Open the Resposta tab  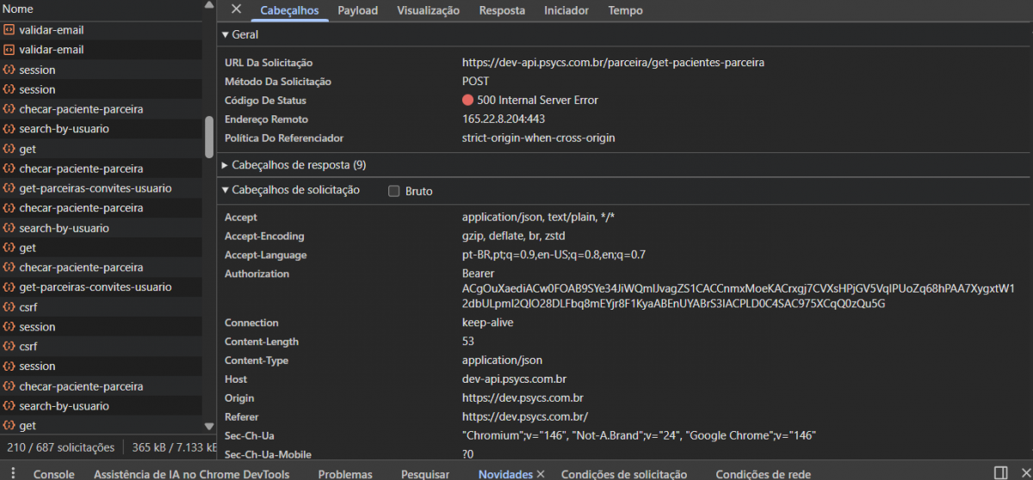point(502,10)
